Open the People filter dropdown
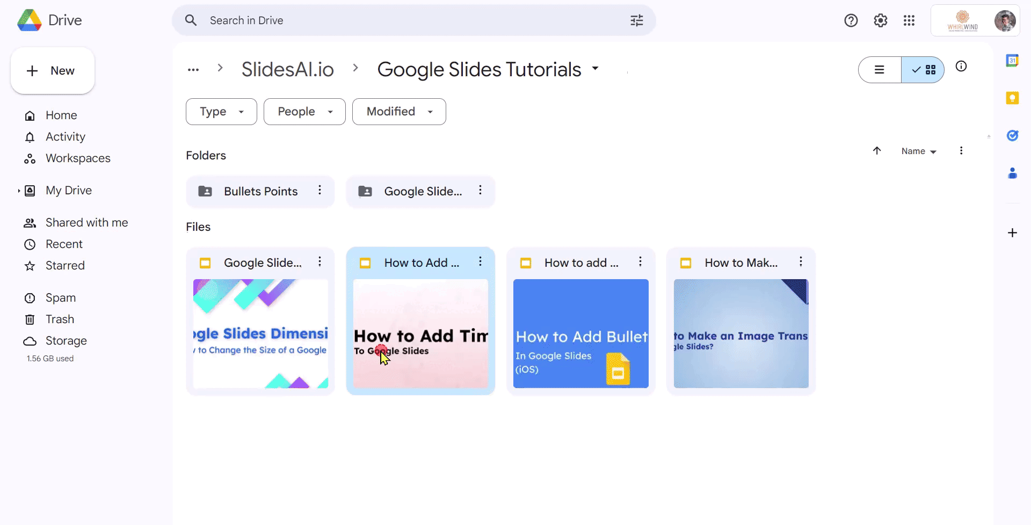Viewport: 1031px width, 525px height. 304,111
